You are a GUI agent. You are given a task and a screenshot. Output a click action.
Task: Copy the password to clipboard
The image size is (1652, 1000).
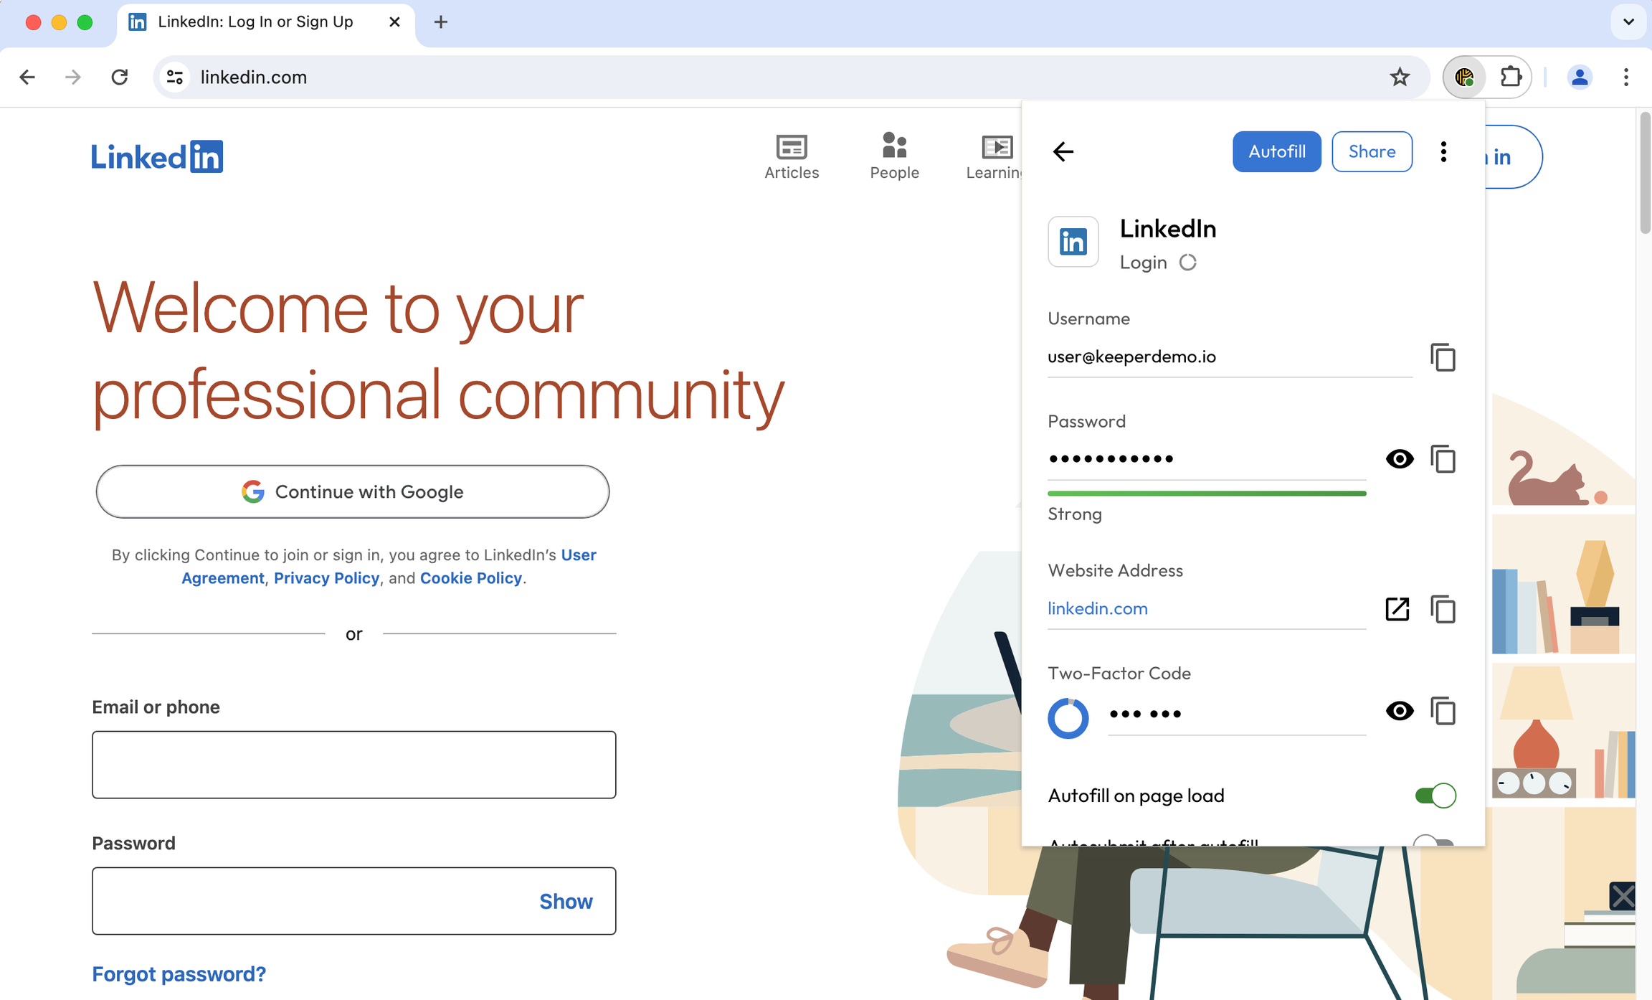coord(1443,459)
